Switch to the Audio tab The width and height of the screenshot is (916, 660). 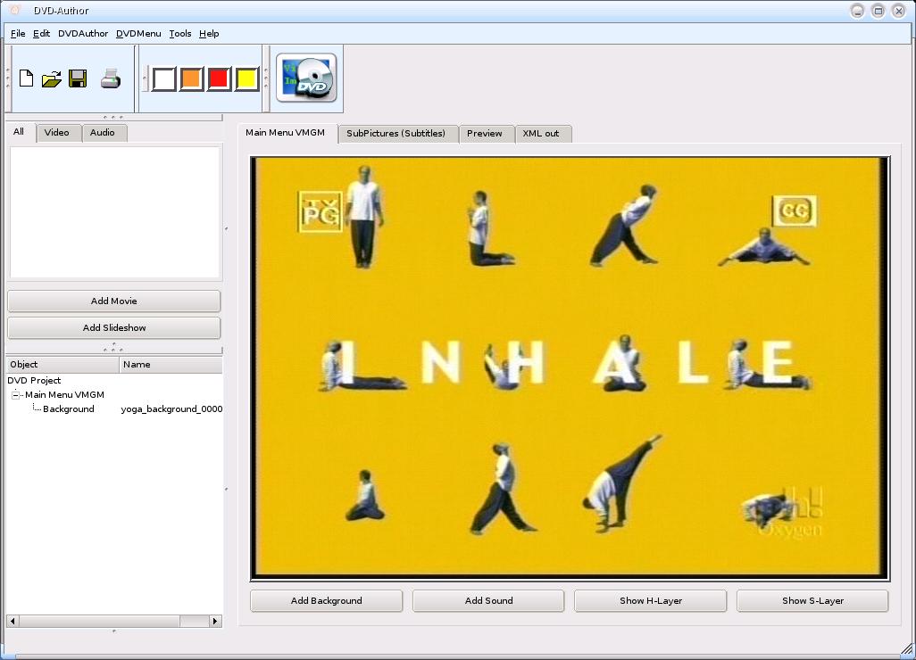tap(103, 133)
